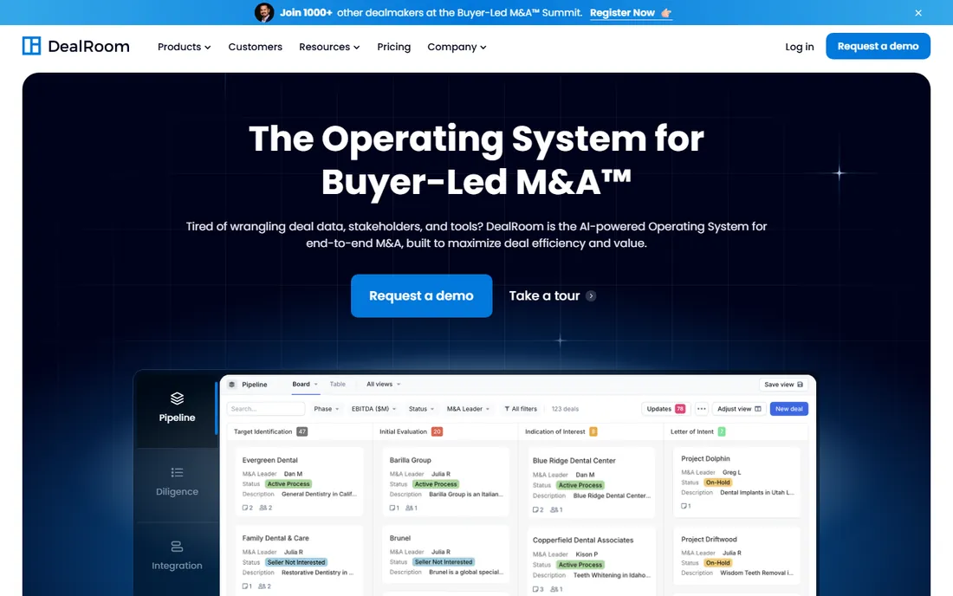The image size is (953, 596).
Task: Click the DealRoom logo icon
Action: [31, 46]
